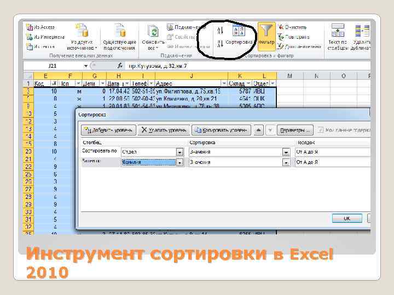Open Затем по Фамилия combo box

(x=153, y=162)
